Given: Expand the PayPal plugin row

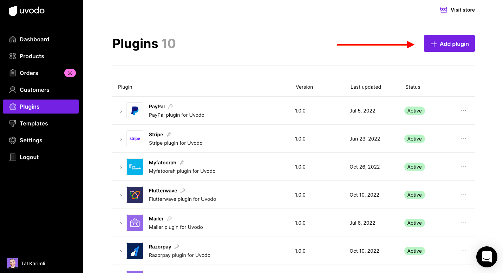Looking at the screenshot, I should (x=121, y=111).
